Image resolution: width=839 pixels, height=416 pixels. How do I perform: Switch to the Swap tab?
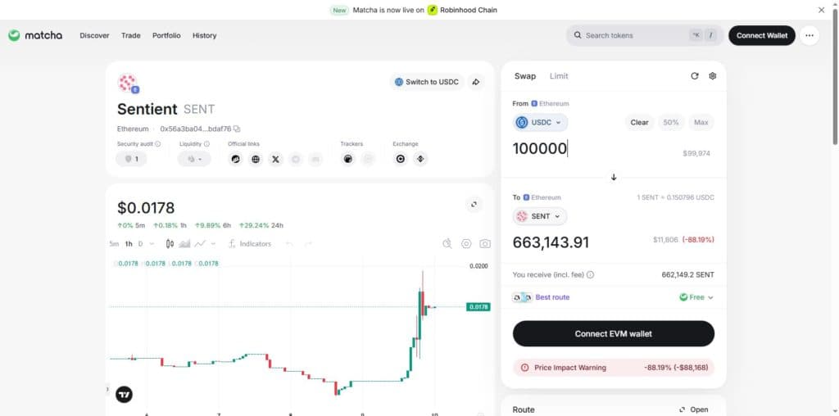coord(525,76)
